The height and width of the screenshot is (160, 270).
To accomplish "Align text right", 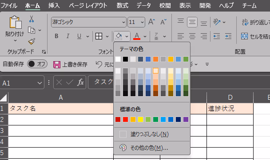I will coord(204,36).
